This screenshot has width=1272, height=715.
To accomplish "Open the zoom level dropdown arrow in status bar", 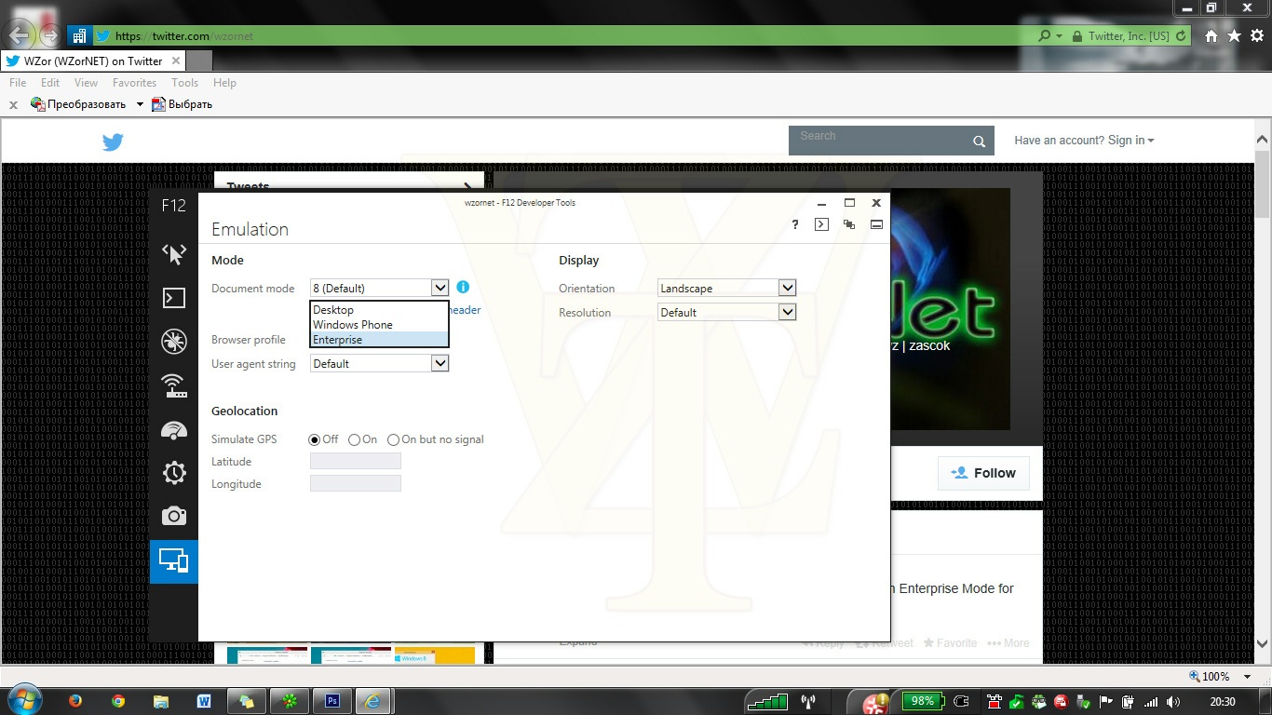I will (x=1248, y=677).
